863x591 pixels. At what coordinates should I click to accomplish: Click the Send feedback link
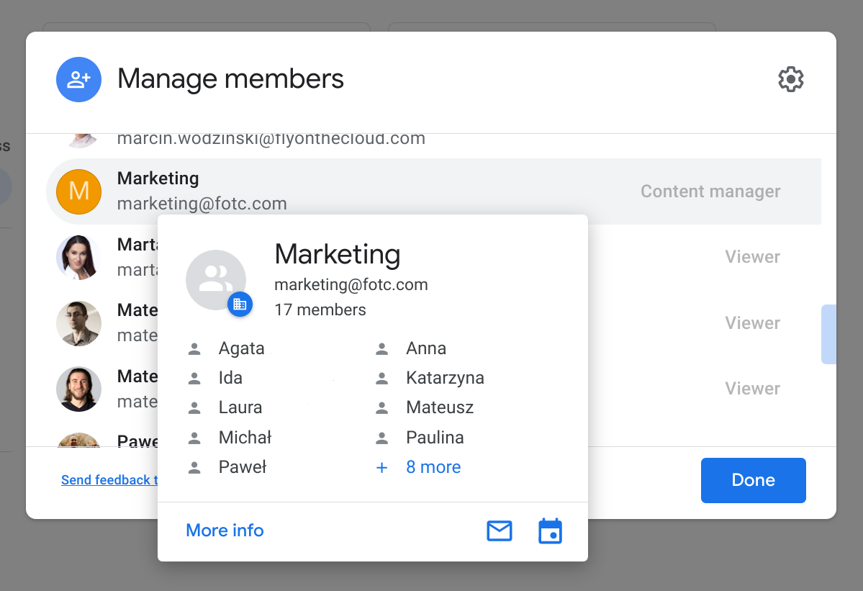click(108, 479)
